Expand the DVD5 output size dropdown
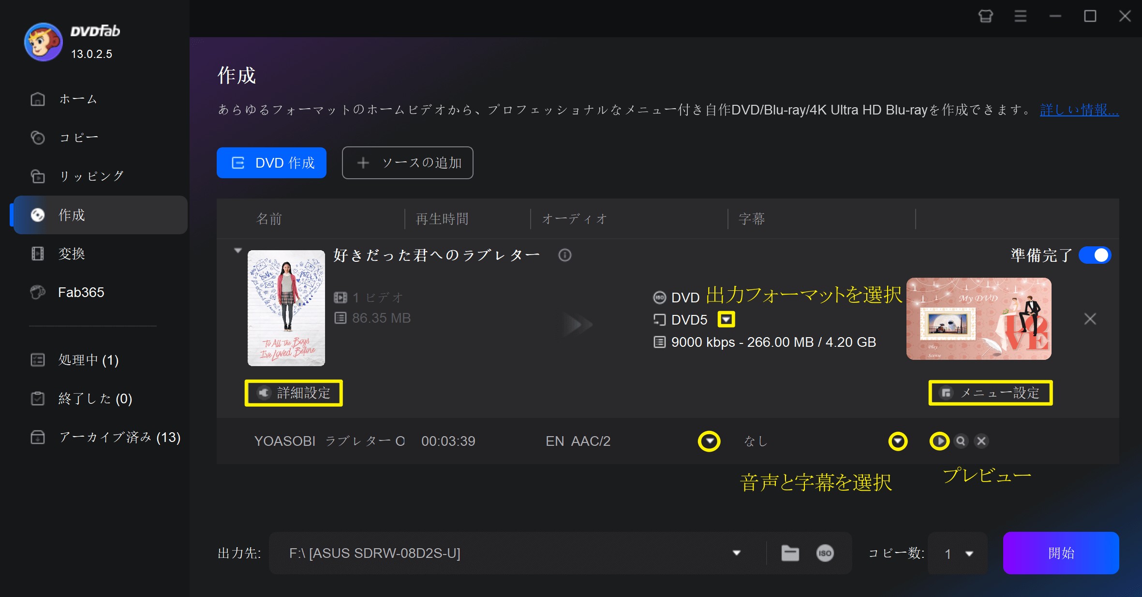Screen dimensions: 1142x597 pos(726,319)
